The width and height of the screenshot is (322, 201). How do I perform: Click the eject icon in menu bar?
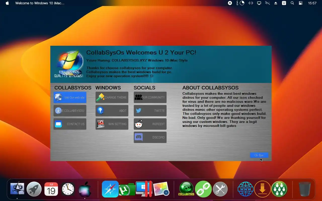(230, 3)
